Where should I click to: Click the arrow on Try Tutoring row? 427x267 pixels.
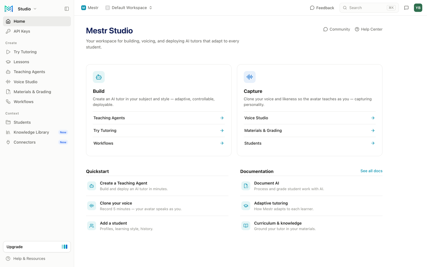[x=222, y=131]
